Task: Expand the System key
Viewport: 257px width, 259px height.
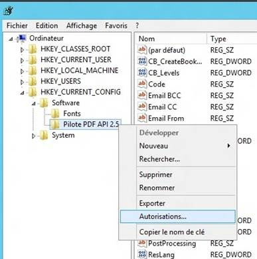Action: [x=33, y=136]
